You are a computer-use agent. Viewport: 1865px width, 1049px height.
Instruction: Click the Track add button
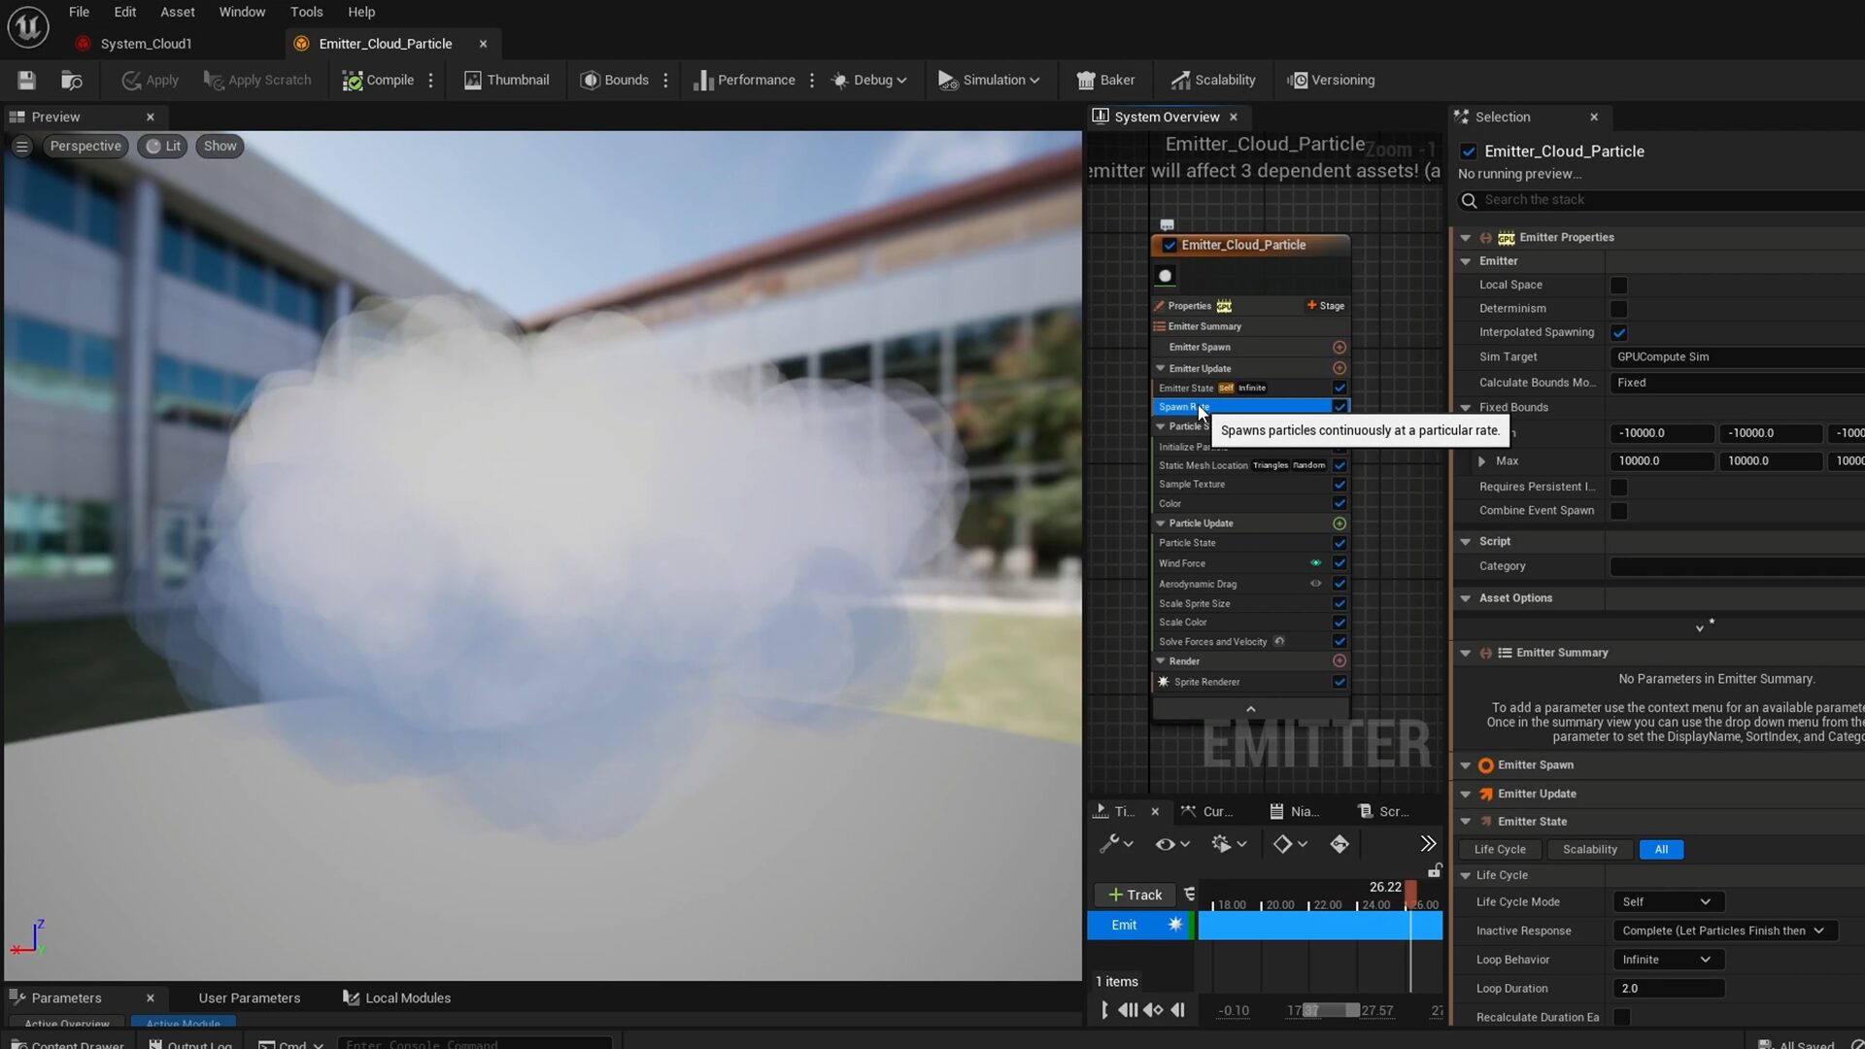[x=1135, y=895]
